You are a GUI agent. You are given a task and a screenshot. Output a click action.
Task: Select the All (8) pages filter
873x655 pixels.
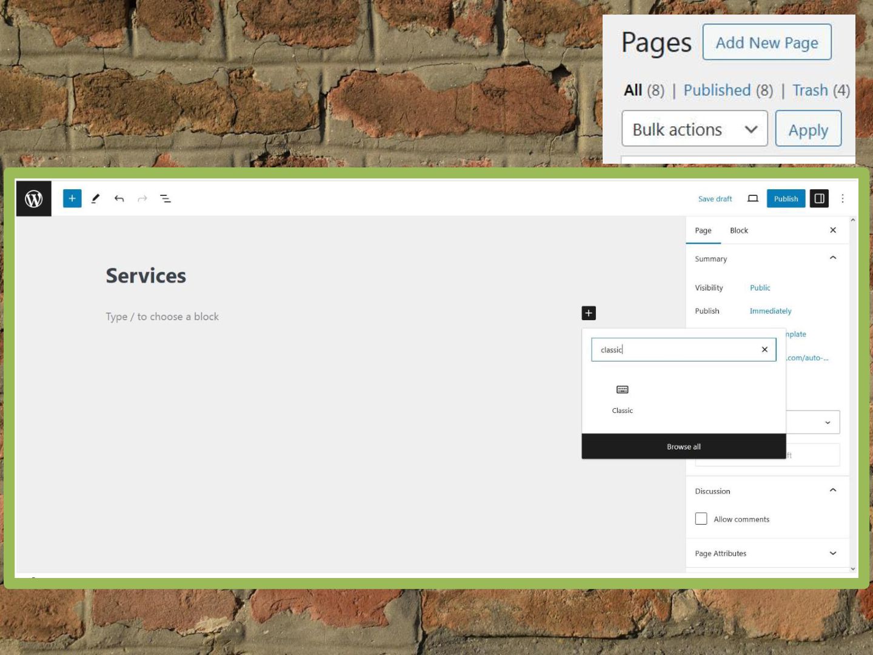644,90
